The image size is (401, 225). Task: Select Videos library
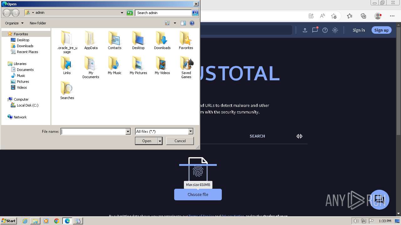[22, 87]
